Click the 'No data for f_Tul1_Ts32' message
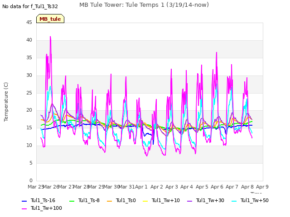Image resolution: width=290 pixels, height=217 pixels. click(x=30, y=6)
